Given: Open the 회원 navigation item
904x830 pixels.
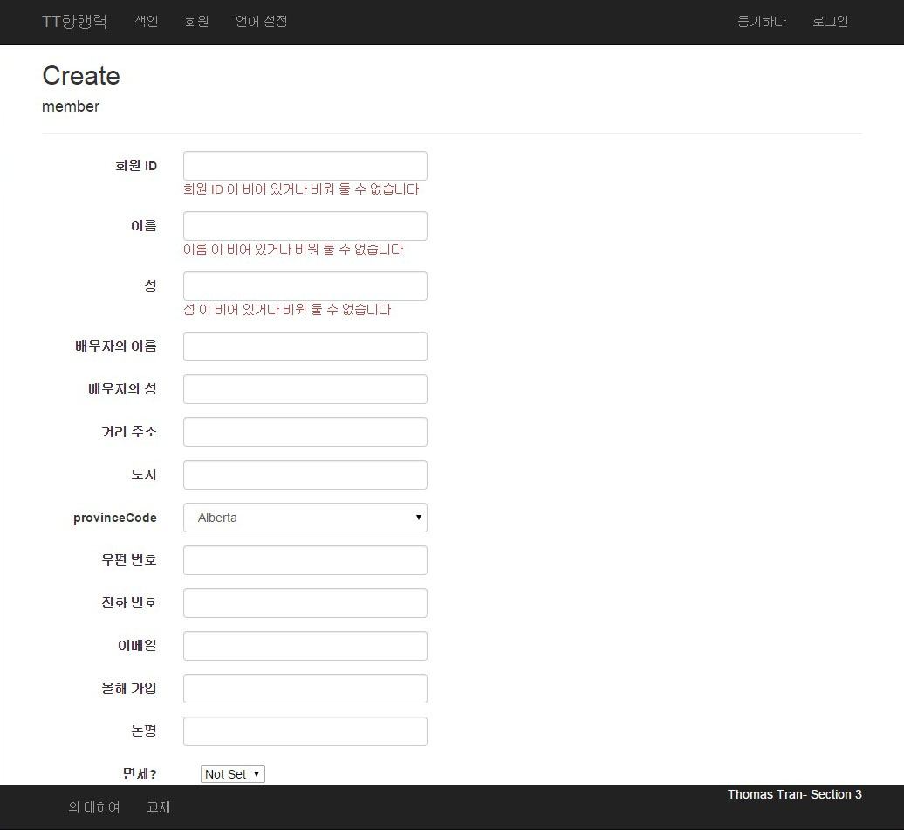Looking at the screenshot, I should click(197, 22).
